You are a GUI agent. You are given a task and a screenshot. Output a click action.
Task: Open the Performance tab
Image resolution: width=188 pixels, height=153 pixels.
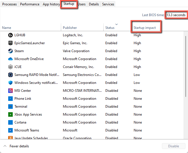[x=30, y=4]
